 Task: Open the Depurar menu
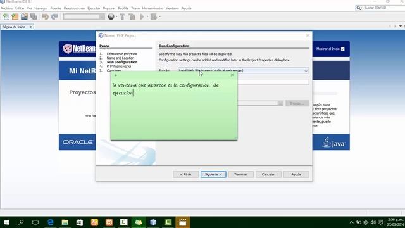[109, 8]
